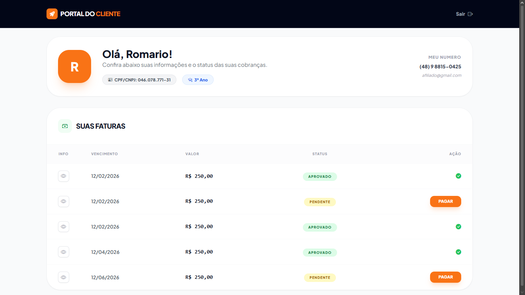The height and width of the screenshot is (295, 525).
Task: Show info for the 12/06/2026 invoice
Action: 63,277
